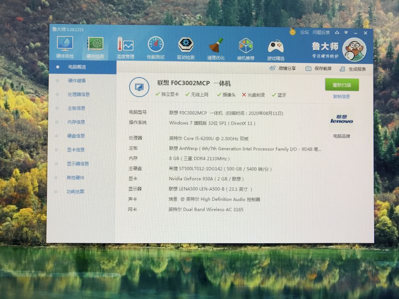Click the 鲁大师 mascot avatar
399x299 pixels.
354,50
